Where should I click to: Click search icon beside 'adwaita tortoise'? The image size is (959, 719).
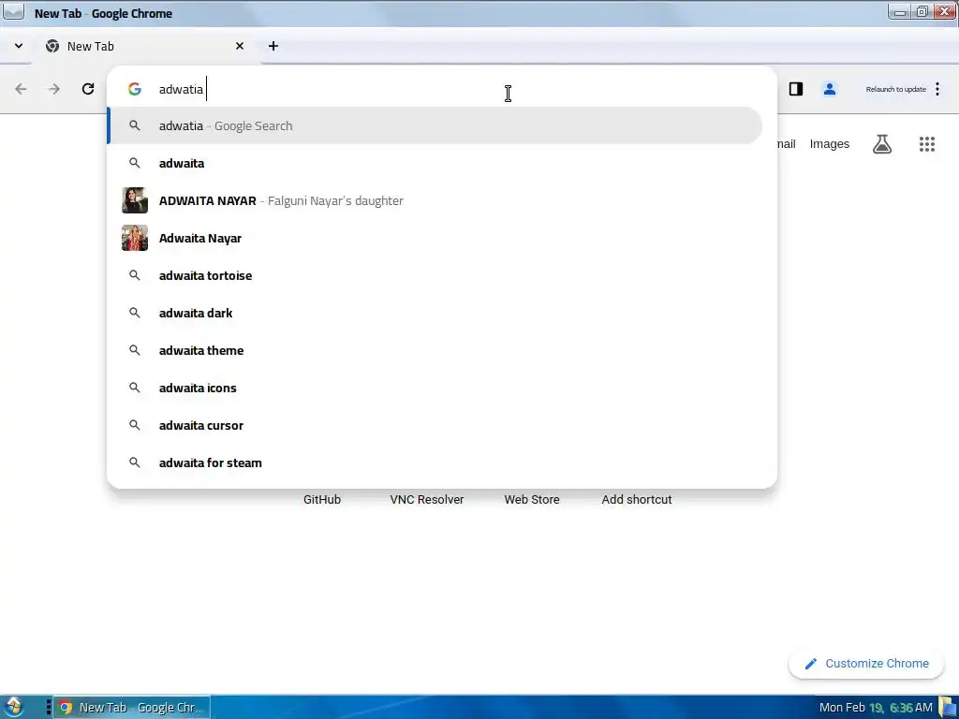tap(135, 276)
